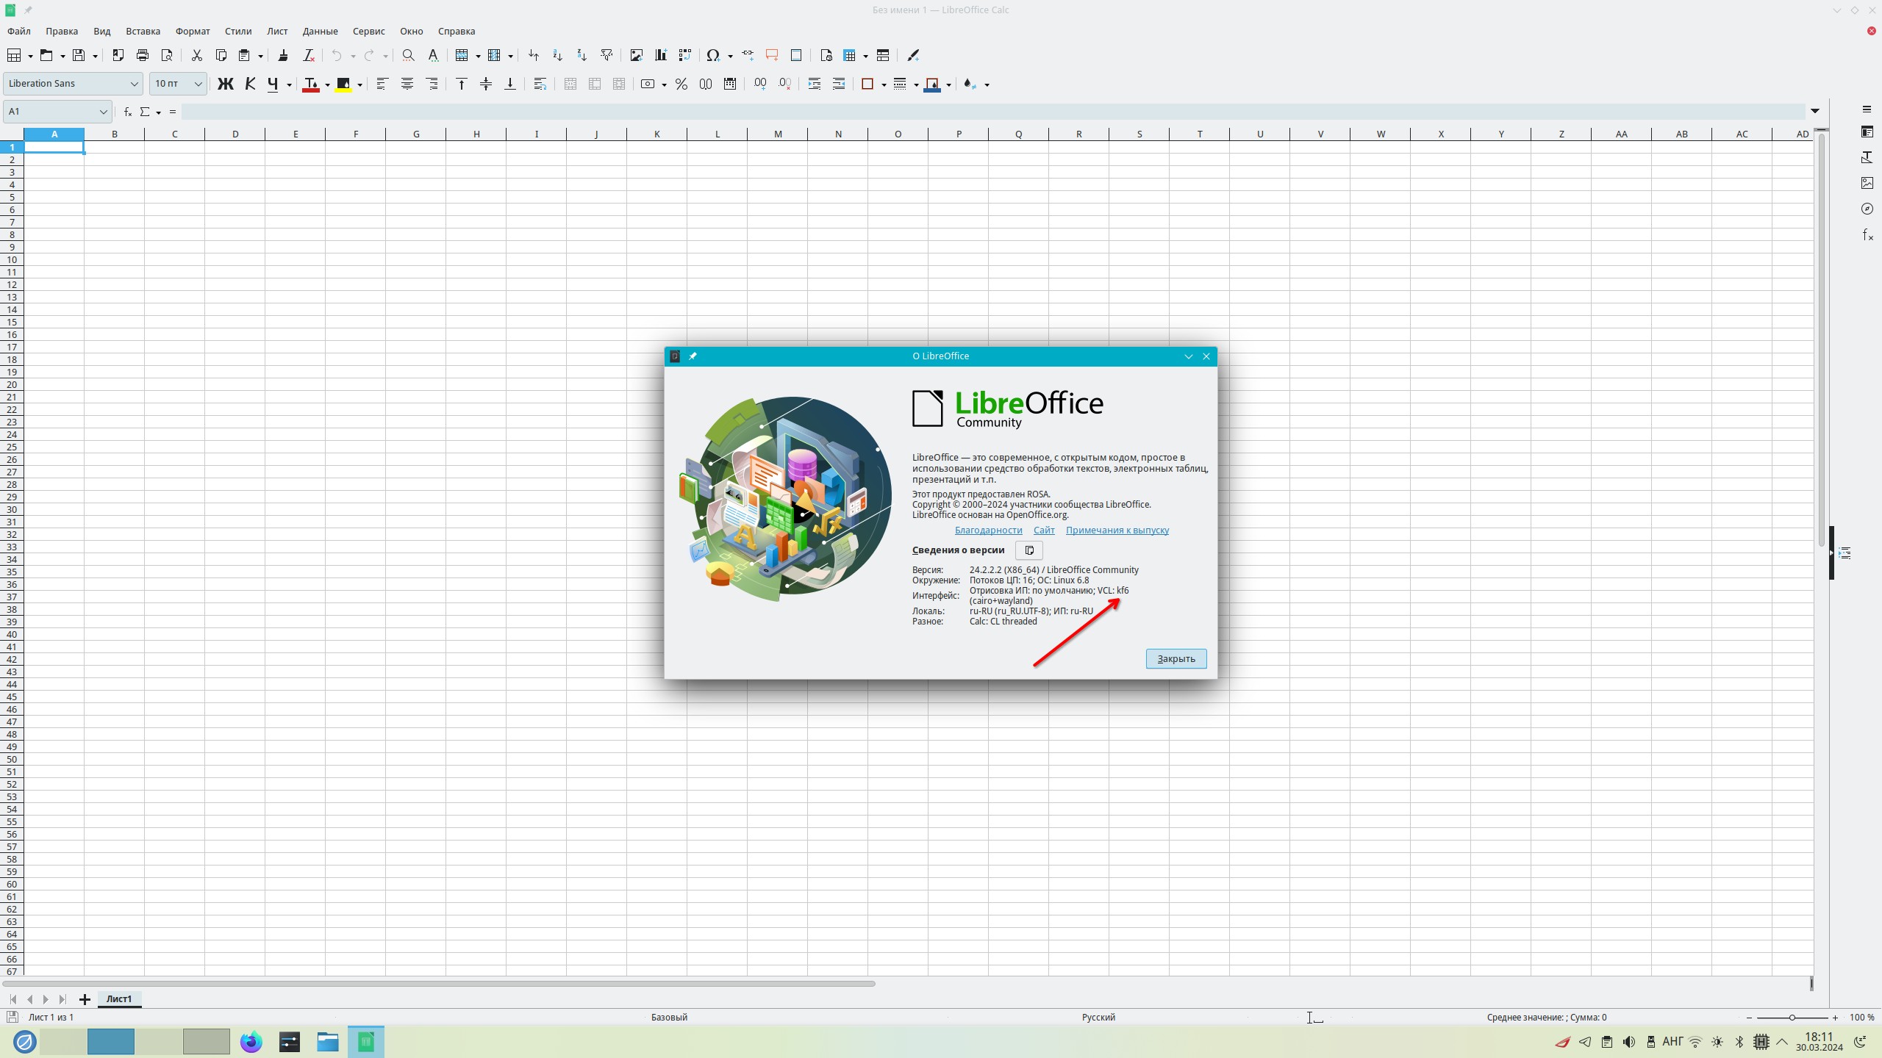The image size is (1882, 1058).
Task: Open the Function Wizard fx icon
Action: pyautogui.click(x=127, y=112)
